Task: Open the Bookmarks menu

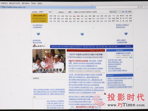Action: pos(15,3)
